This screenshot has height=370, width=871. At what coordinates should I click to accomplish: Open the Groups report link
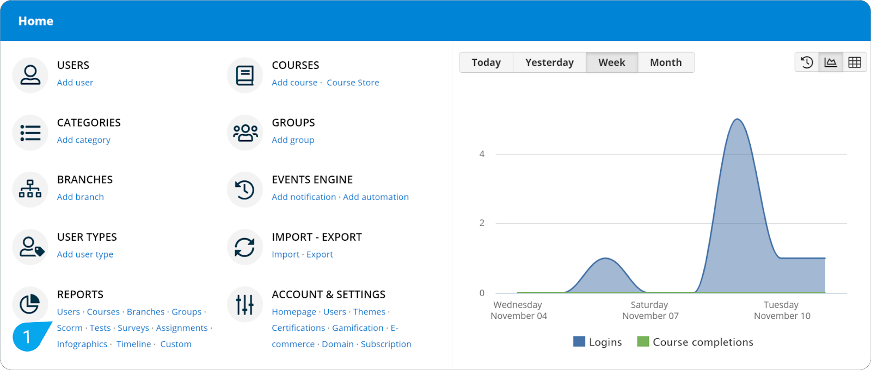pos(187,312)
